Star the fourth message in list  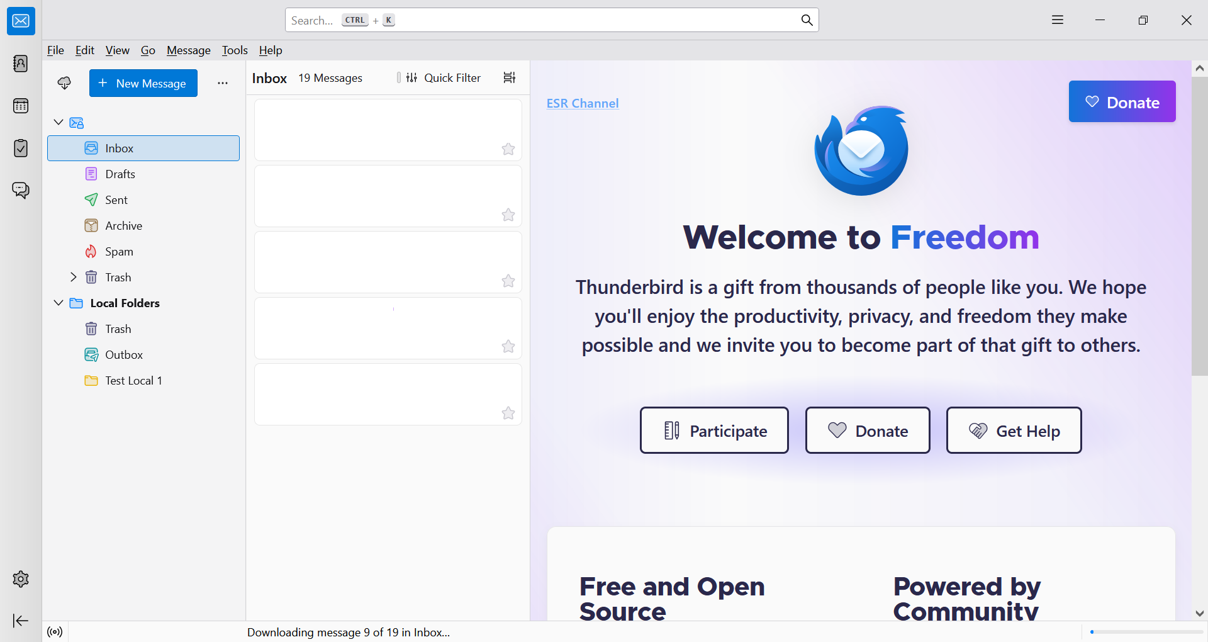[x=508, y=346]
